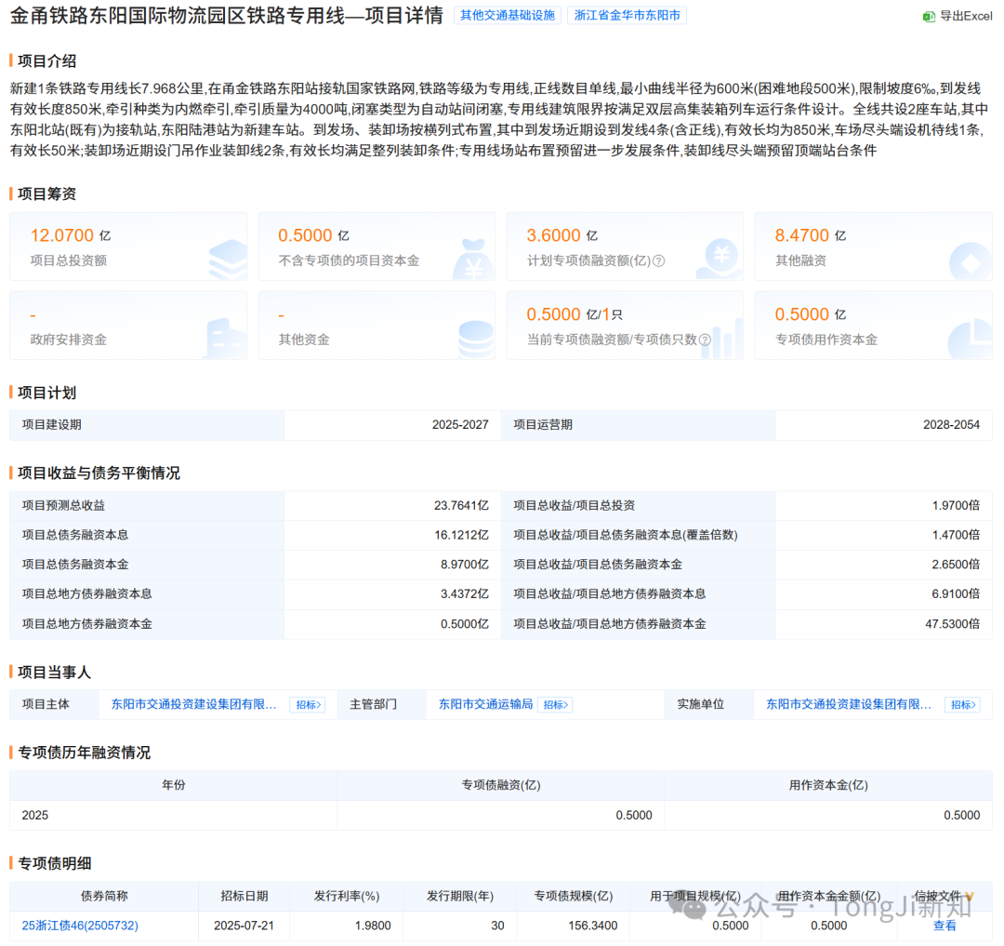This screenshot has height=946, width=1004.
Task: Click the 发行期限(年) column header
Action: click(460, 896)
